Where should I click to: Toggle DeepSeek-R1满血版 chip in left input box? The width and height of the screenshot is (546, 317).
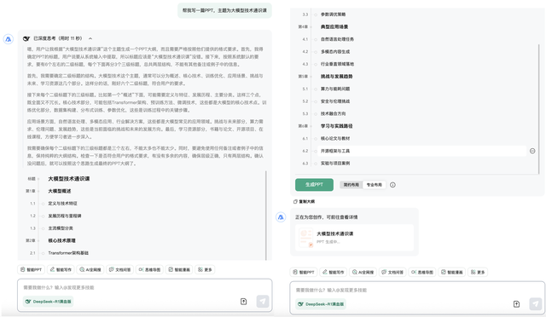point(48,302)
